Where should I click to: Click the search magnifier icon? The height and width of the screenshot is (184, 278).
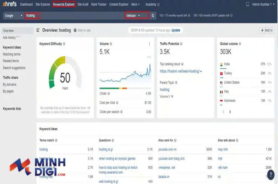(x=153, y=16)
